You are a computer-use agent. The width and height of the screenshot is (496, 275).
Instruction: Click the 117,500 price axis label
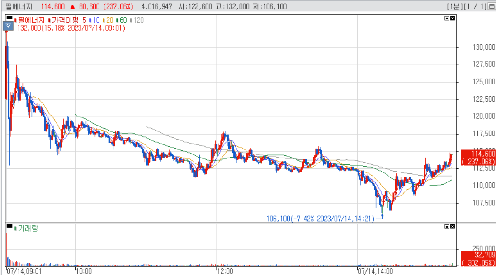(x=484, y=134)
